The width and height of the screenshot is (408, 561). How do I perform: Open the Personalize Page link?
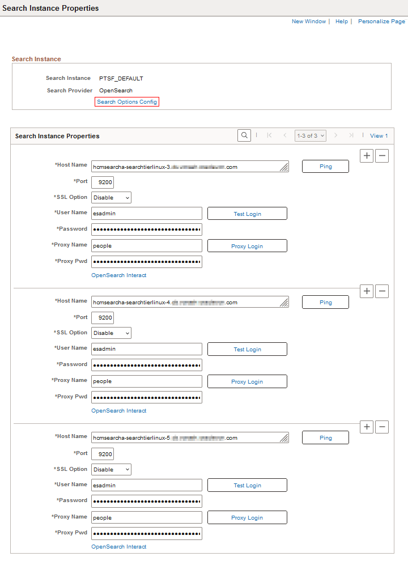tap(381, 21)
